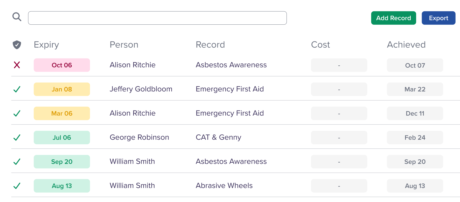
Task: Sort by the Achieved column header
Action: pos(406,45)
